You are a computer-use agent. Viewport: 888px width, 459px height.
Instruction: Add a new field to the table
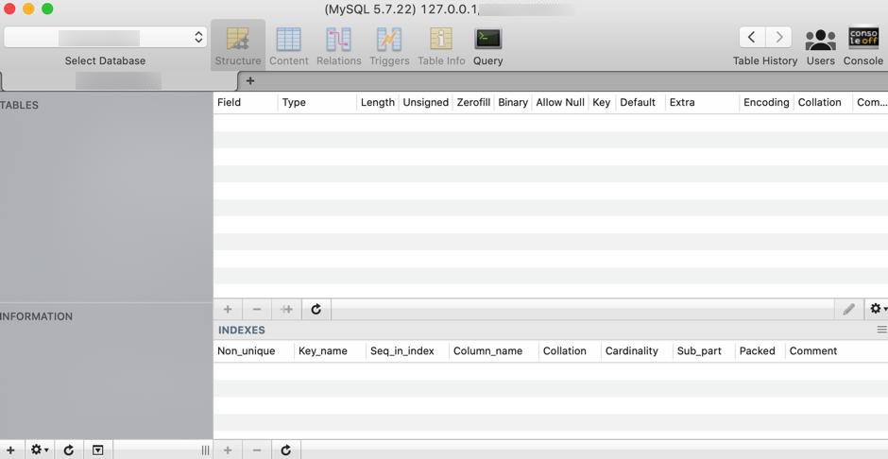[x=228, y=309]
